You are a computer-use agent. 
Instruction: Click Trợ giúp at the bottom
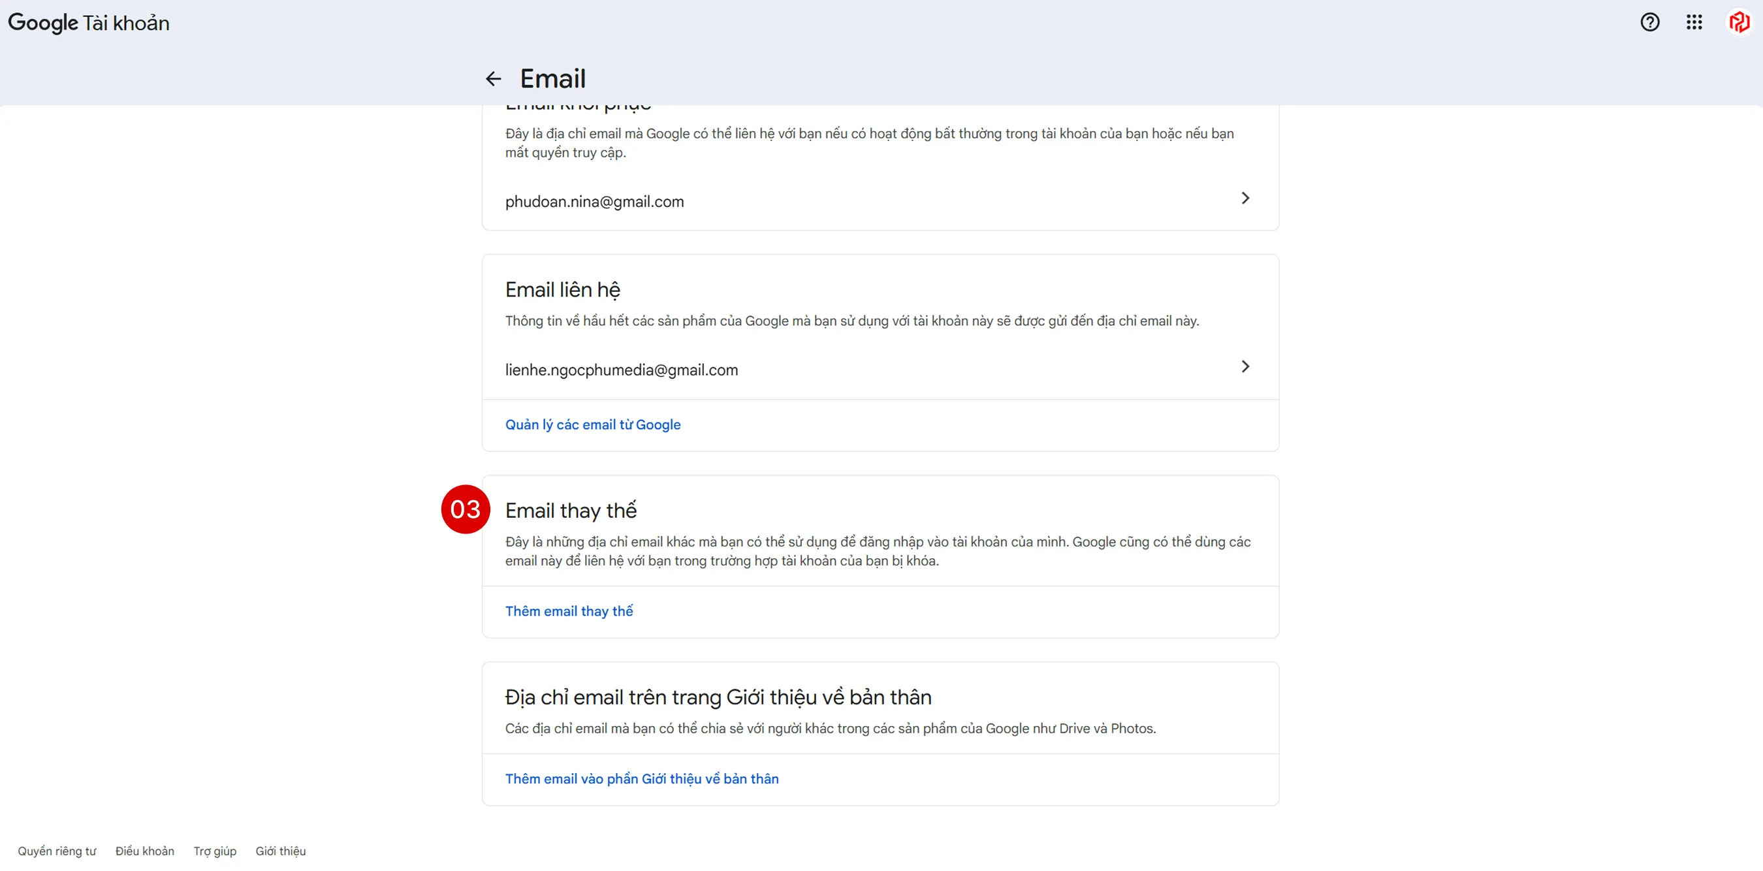(x=214, y=851)
